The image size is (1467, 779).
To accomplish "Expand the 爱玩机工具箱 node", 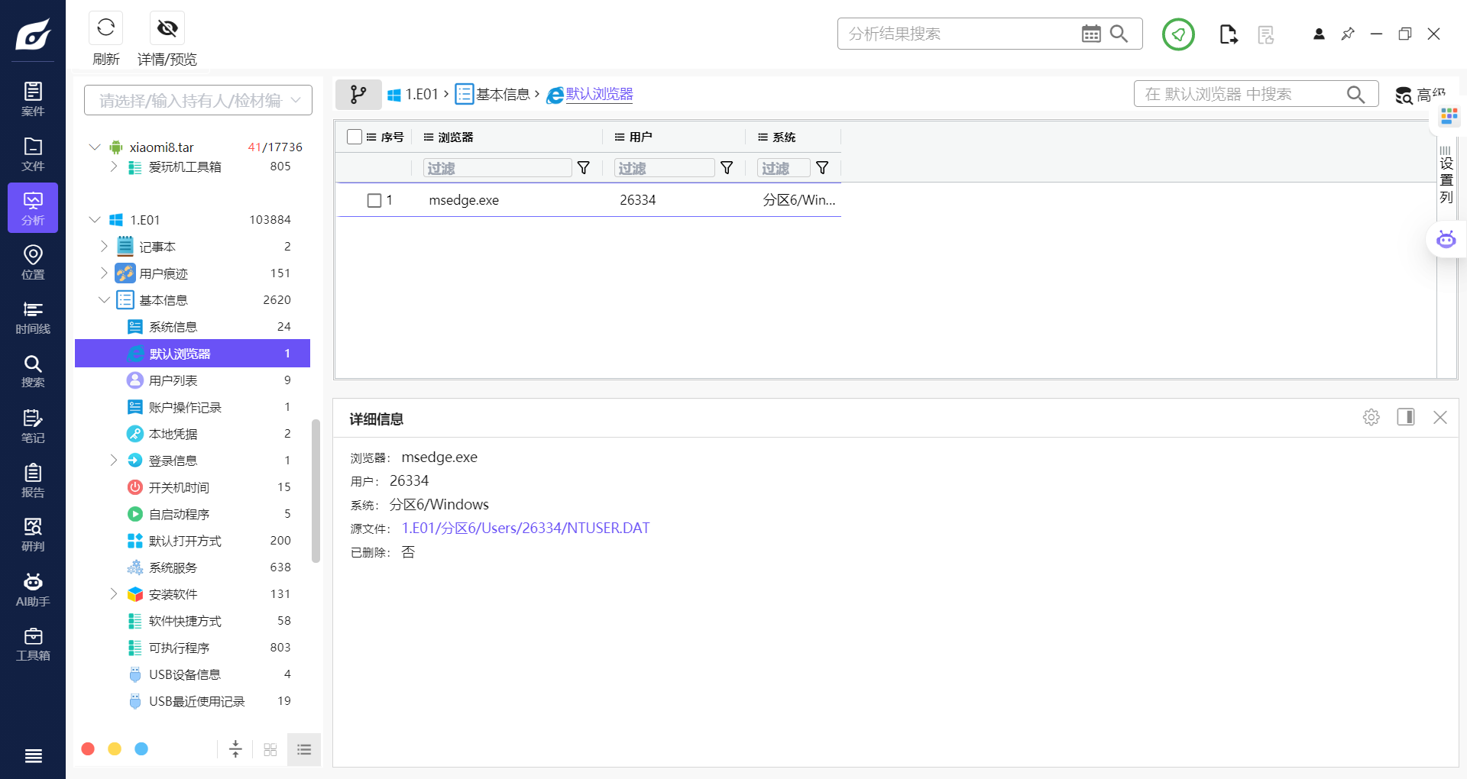I will (113, 166).
